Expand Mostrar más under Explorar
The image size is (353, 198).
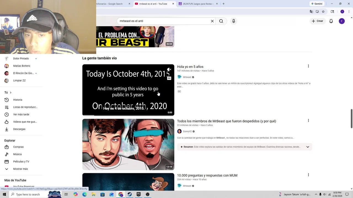(21, 169)
